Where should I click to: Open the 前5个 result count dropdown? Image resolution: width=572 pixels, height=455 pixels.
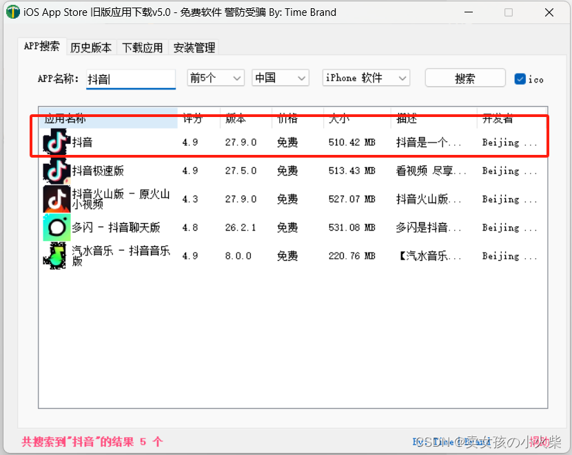[216, 78]
